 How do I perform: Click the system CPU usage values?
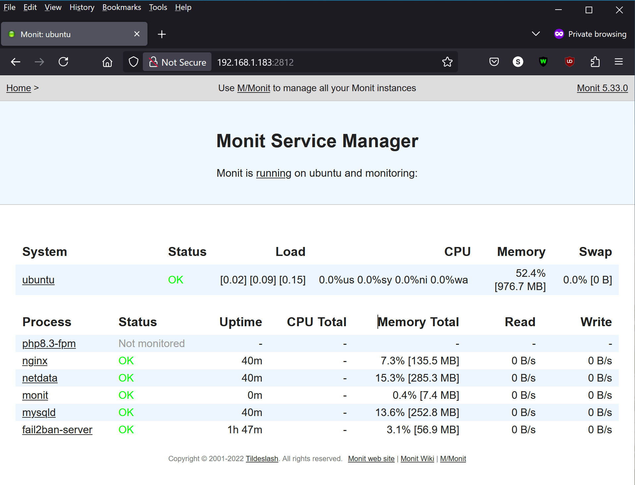tap(393, 280)
